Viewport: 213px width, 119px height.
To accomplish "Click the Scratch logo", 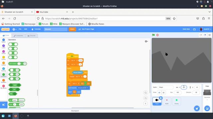I will 5,29.
